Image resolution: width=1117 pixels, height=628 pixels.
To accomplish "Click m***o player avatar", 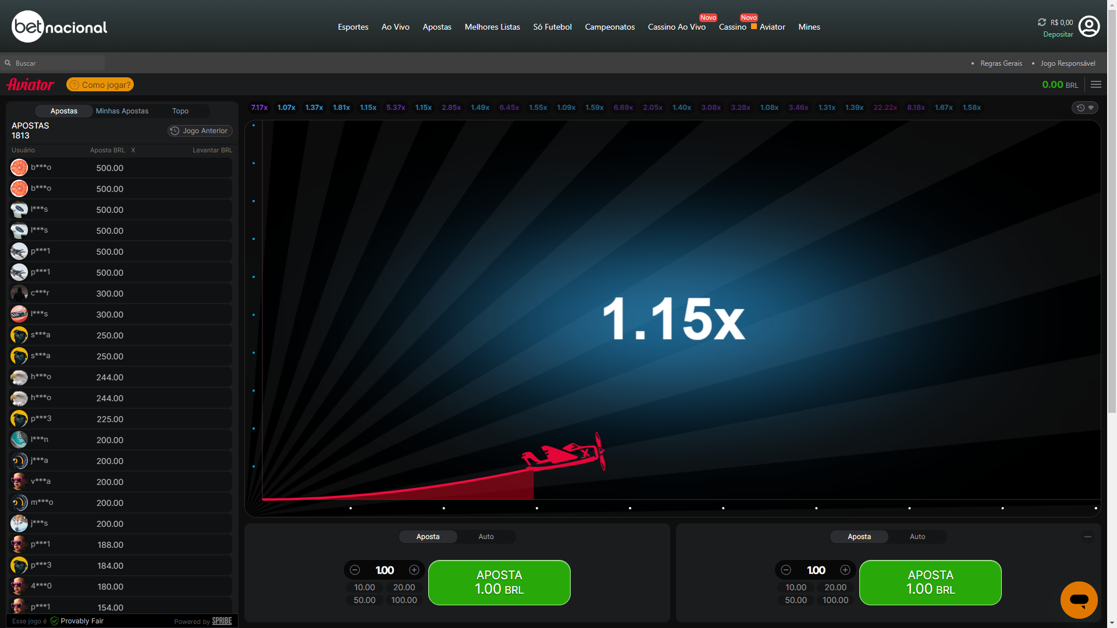I will click(x=19, y=502).
